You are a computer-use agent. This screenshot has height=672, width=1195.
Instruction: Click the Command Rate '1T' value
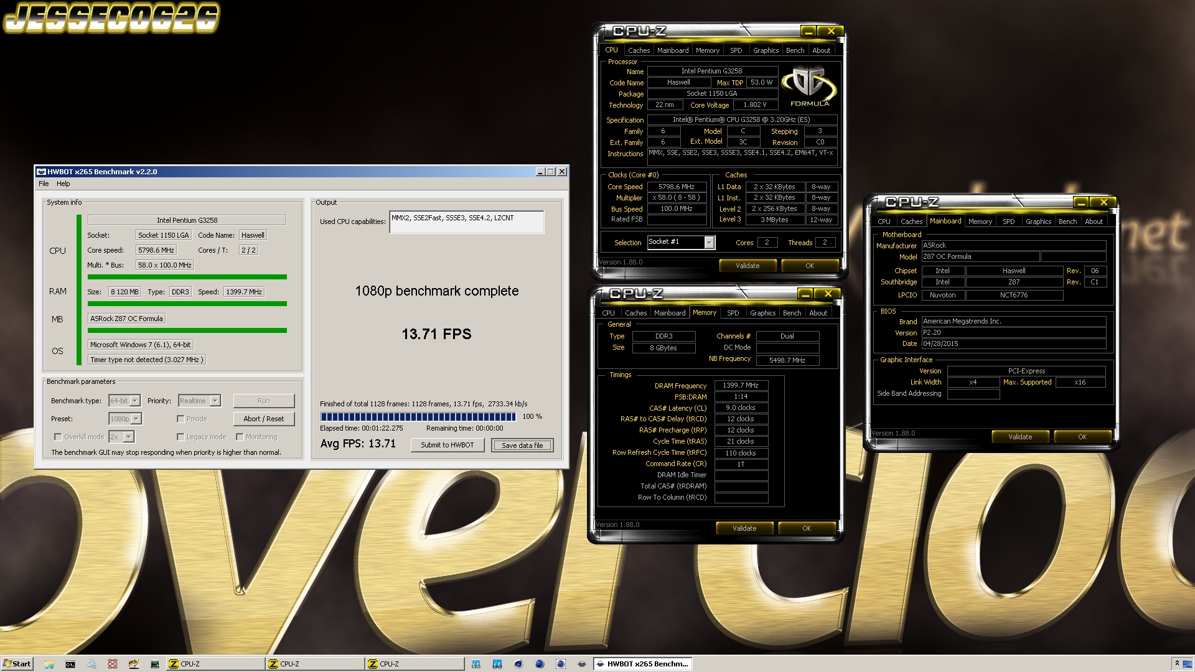coord(741,464)
